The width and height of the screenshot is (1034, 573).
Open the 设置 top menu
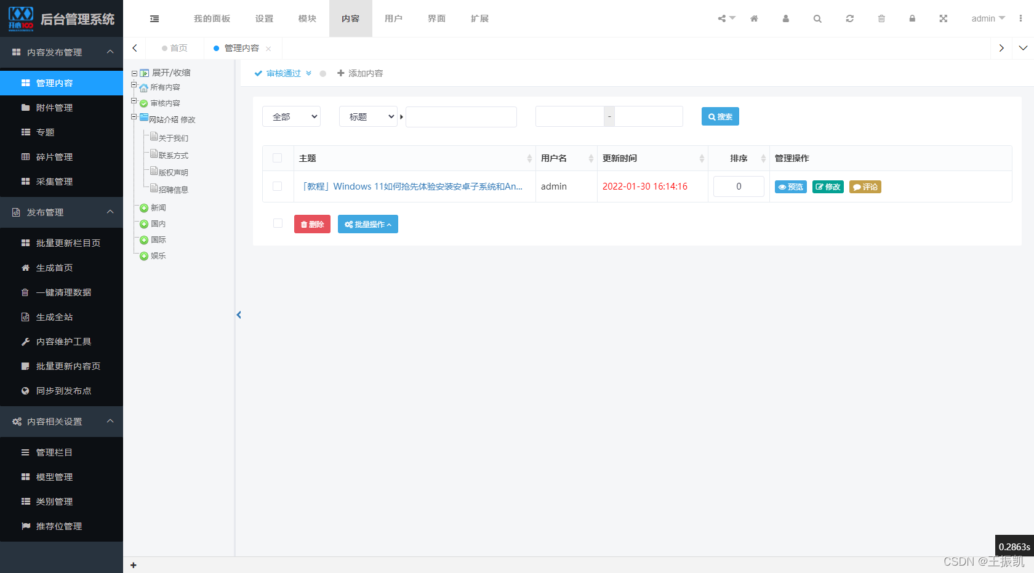tap(264, 18)
